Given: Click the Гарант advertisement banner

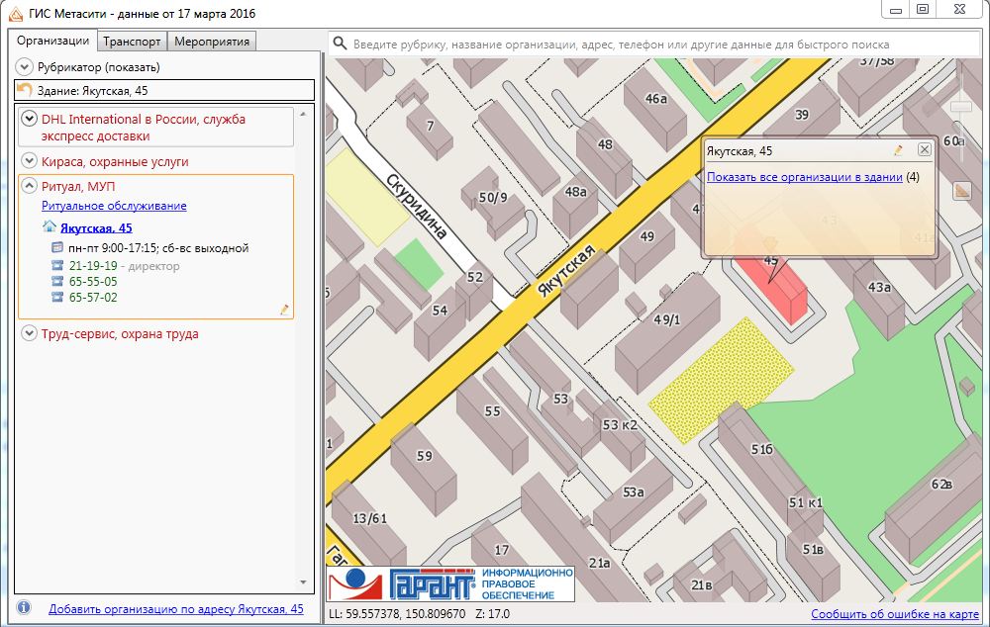Looking at the screenshot, I should tap(450, 583).
